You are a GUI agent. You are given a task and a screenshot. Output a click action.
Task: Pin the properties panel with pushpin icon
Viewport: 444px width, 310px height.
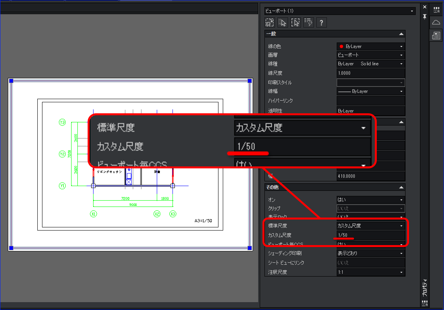[x=425, y=17]
